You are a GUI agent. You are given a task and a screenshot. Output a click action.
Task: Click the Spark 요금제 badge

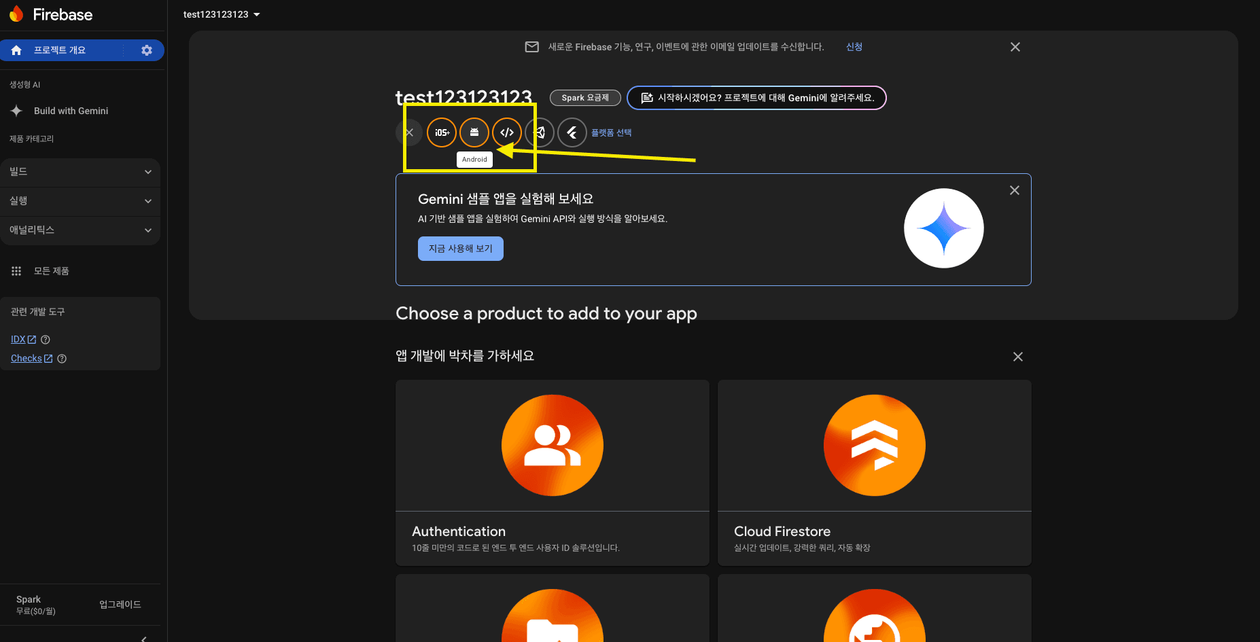(585, 98)
